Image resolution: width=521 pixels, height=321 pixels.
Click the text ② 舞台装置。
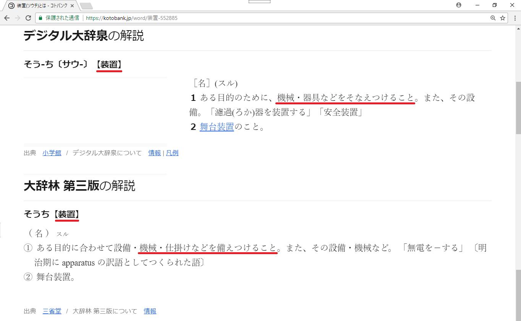50,277
